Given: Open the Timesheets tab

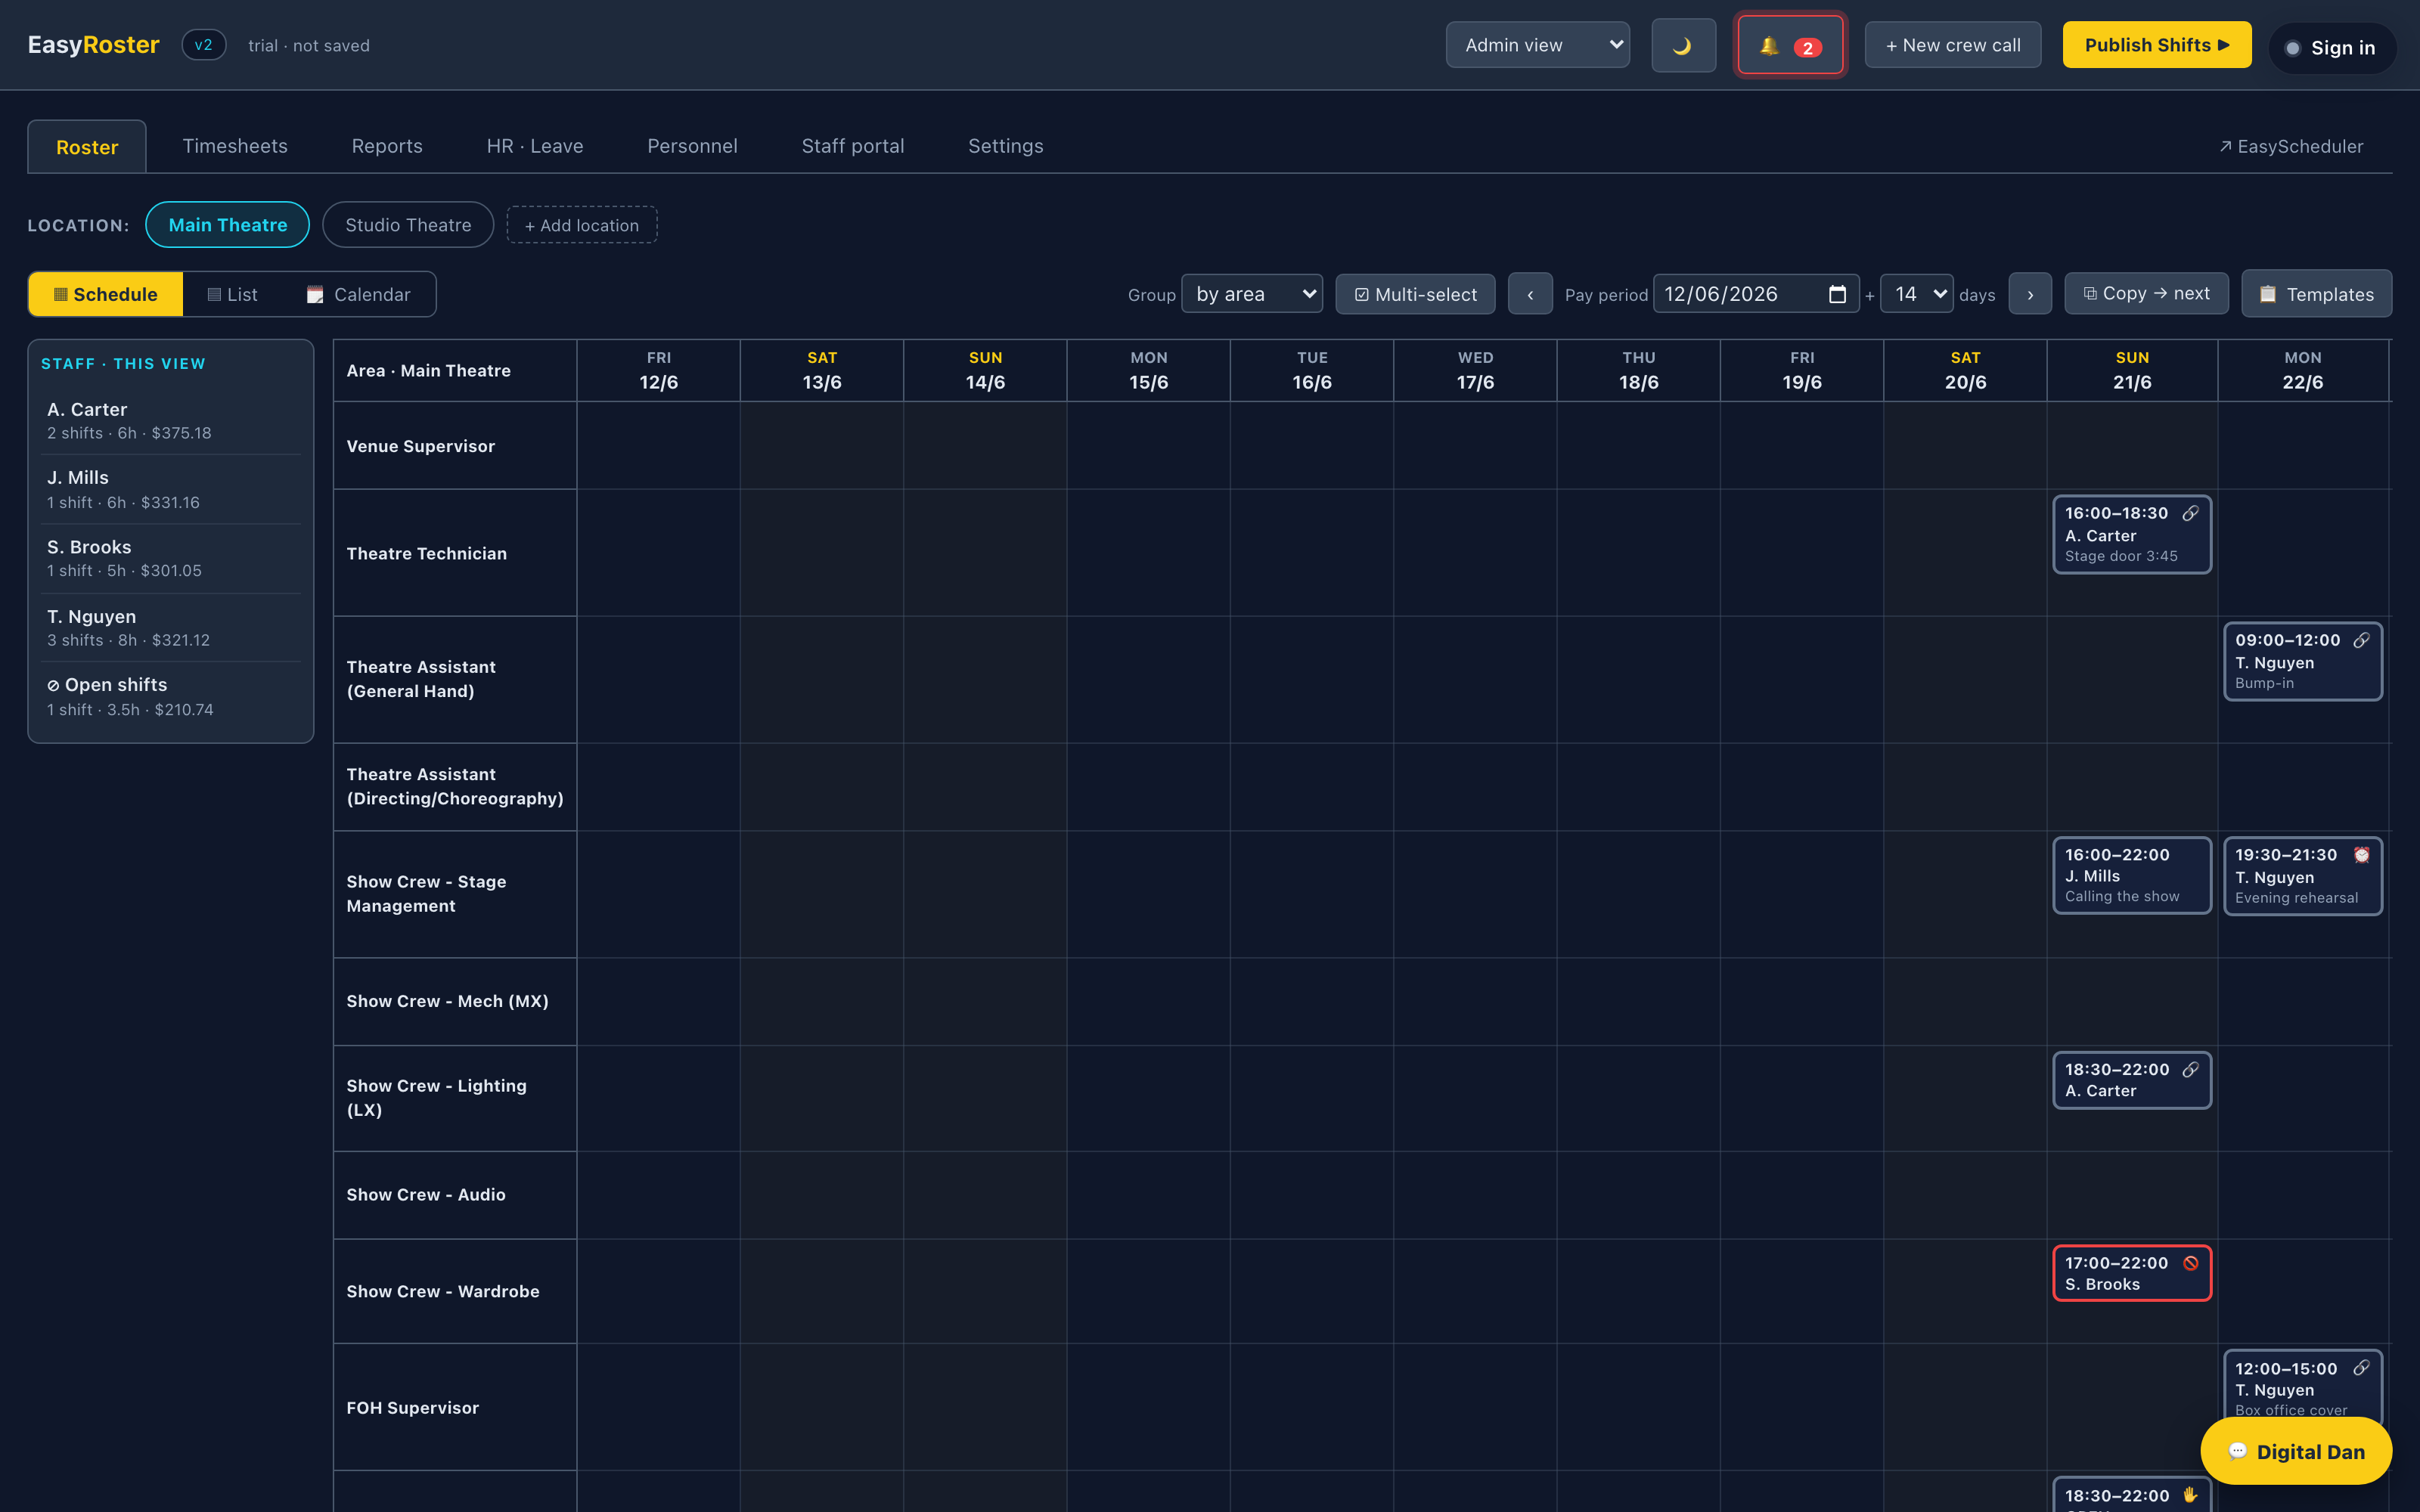Looking at the screenshot, I should tap(235, 146).
